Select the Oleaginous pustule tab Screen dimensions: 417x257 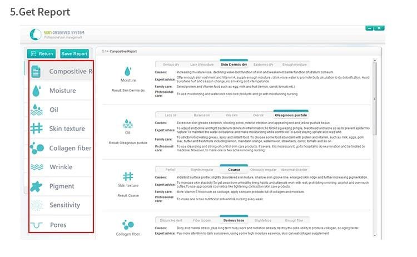[x=291, y=115]
